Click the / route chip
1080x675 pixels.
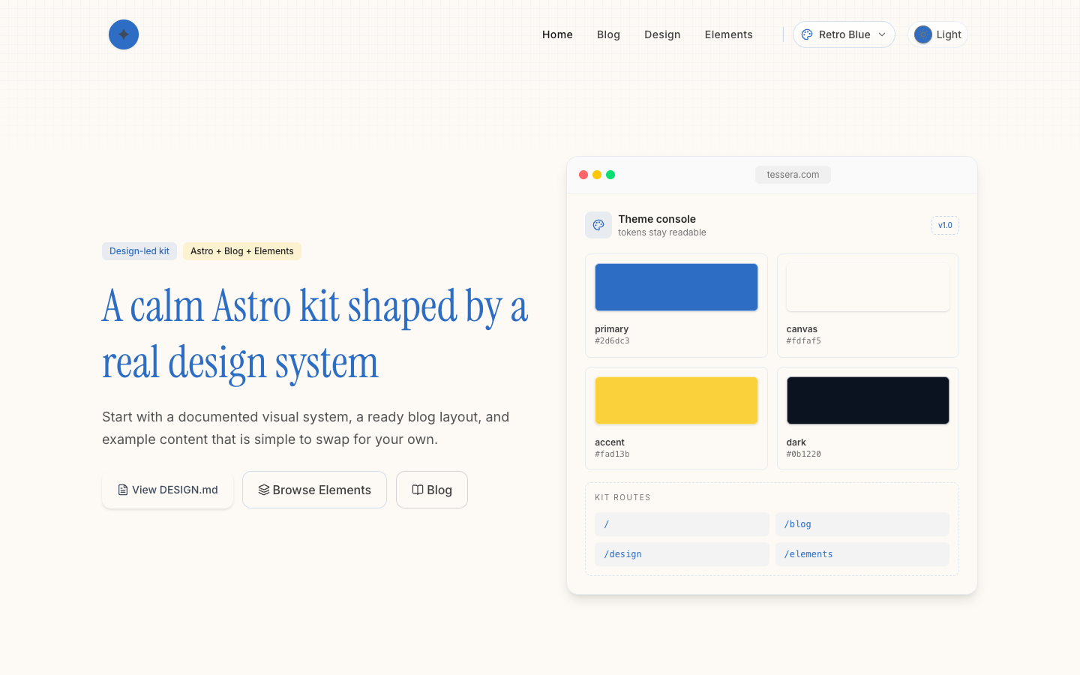[682, 524]
